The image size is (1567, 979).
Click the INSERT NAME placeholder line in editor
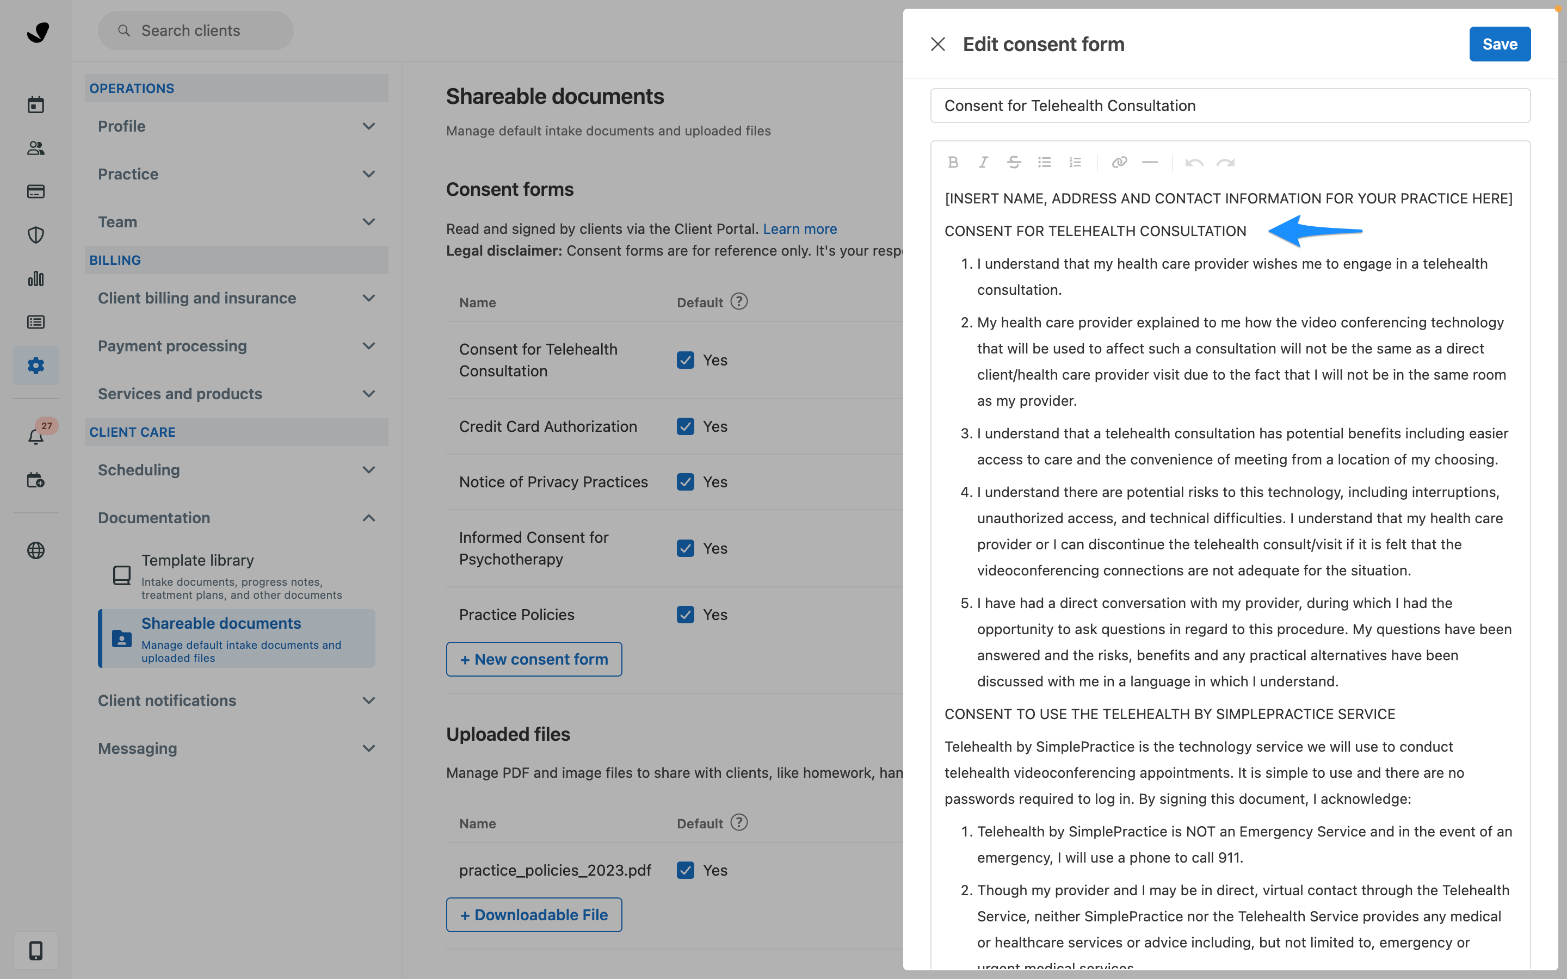(x=1229, y=198)
